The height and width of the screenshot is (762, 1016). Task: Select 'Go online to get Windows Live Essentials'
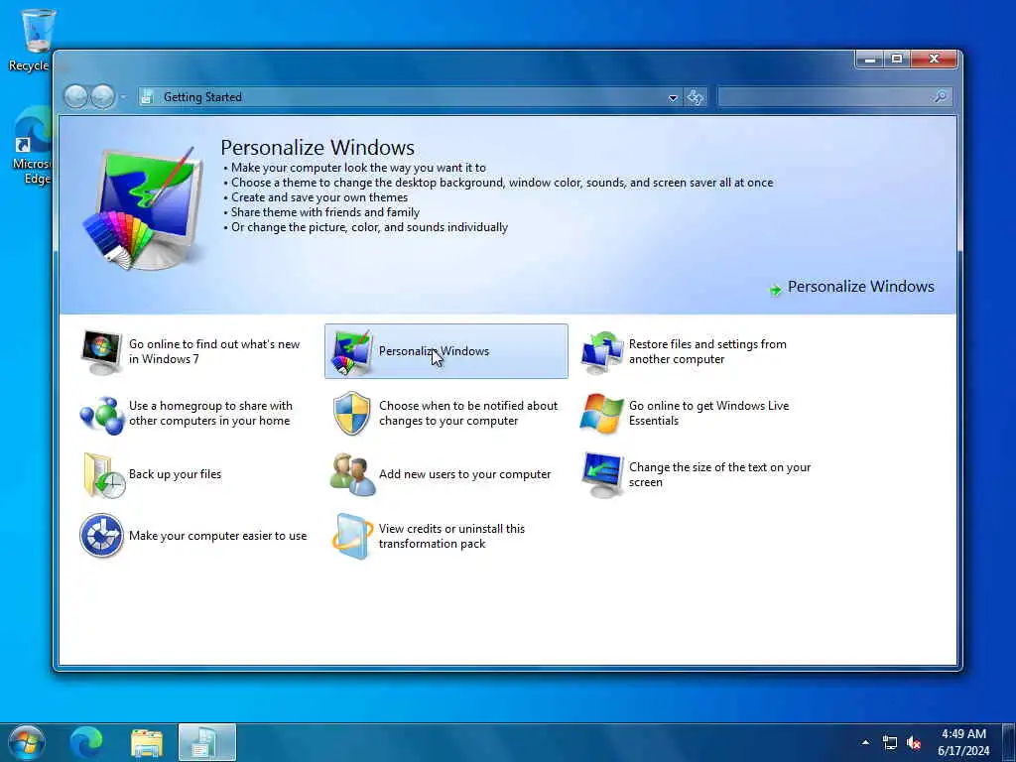[708, 414]
